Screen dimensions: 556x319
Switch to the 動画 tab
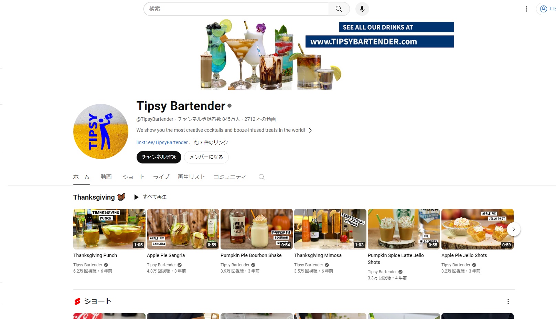pos(106,177)
